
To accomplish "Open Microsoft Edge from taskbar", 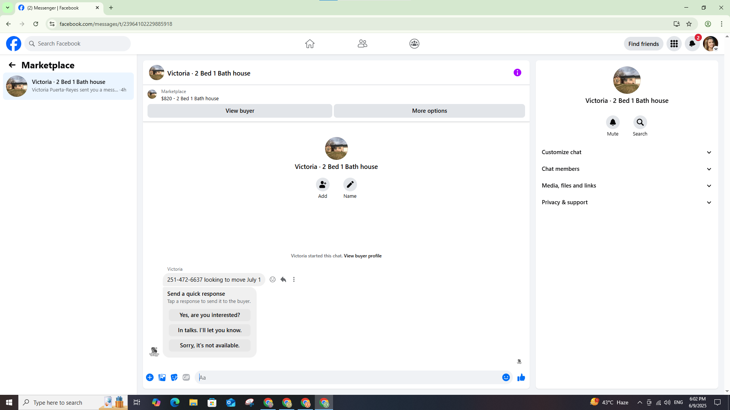I will 175,402.
